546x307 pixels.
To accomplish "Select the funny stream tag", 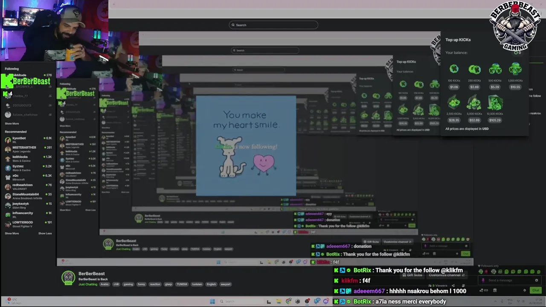I will click(x=141, y=284).
